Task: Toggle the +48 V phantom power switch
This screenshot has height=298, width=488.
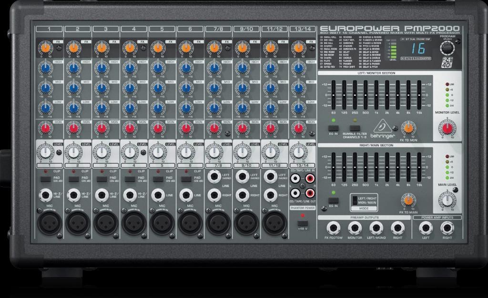Action: (303, 223)
